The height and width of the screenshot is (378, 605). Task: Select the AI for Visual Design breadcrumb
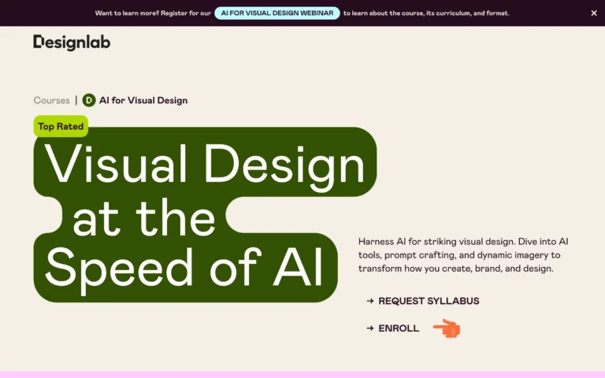[x=143, y=100]
